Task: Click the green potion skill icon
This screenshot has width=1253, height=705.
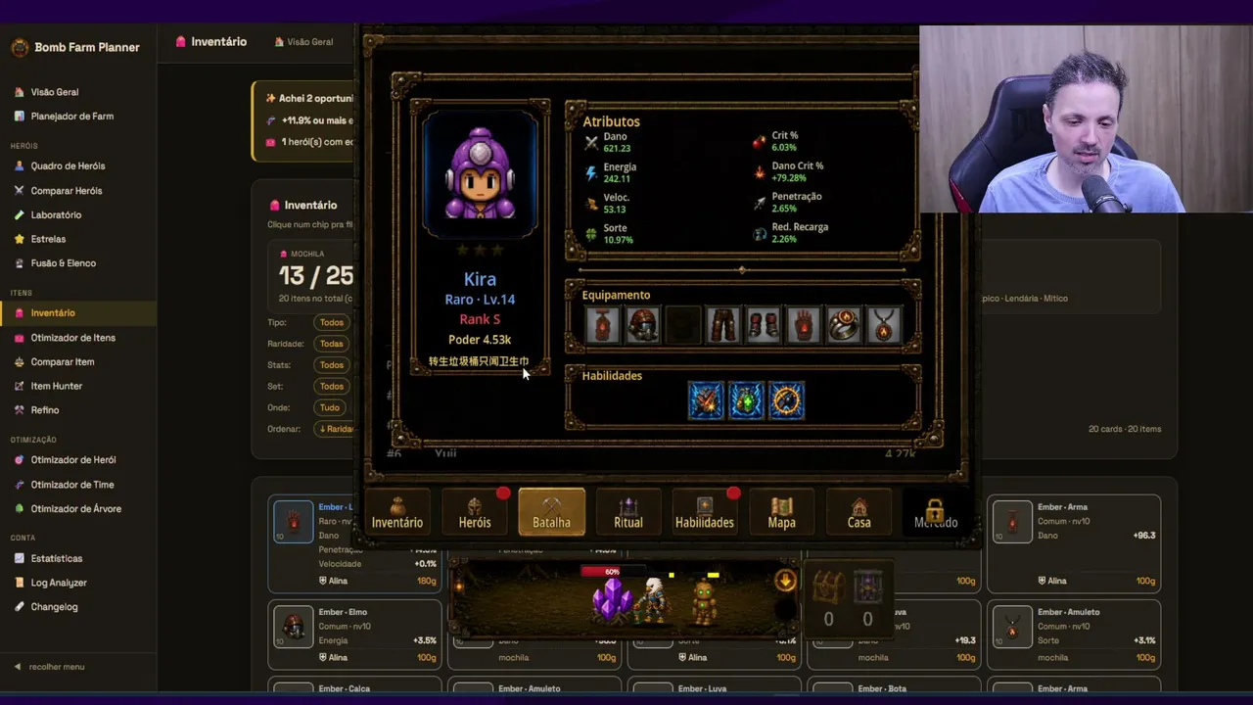Action: [x=746, y=400]
